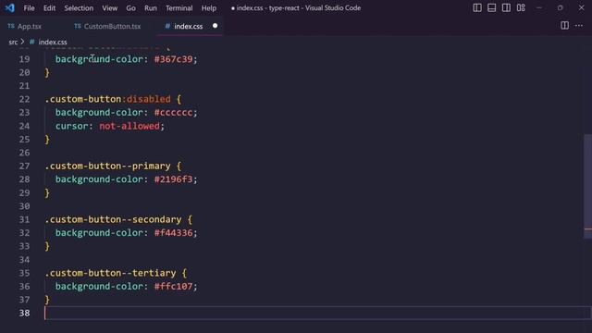Switch to CustomButton.tsx tab
The image size is (592, 333).
112,26
